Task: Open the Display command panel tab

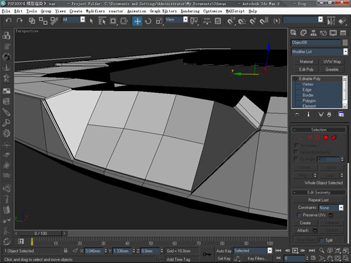Action: coord(333,33)
